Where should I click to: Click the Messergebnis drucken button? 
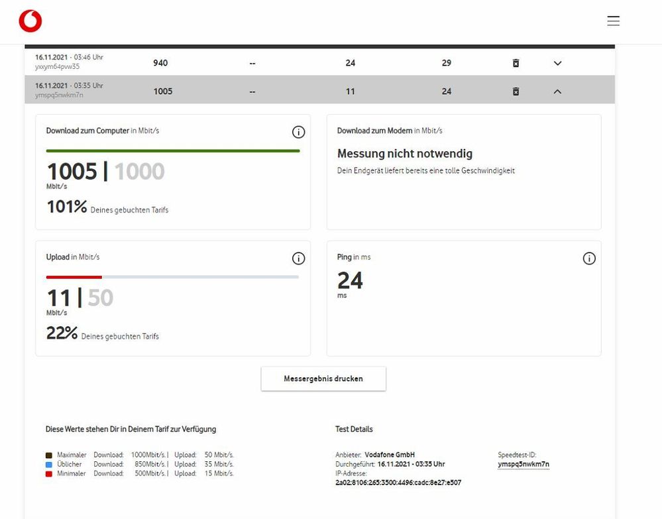(x=323, y=378)
